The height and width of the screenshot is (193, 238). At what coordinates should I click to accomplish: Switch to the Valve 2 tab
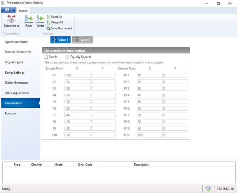(x=82, y=40)
